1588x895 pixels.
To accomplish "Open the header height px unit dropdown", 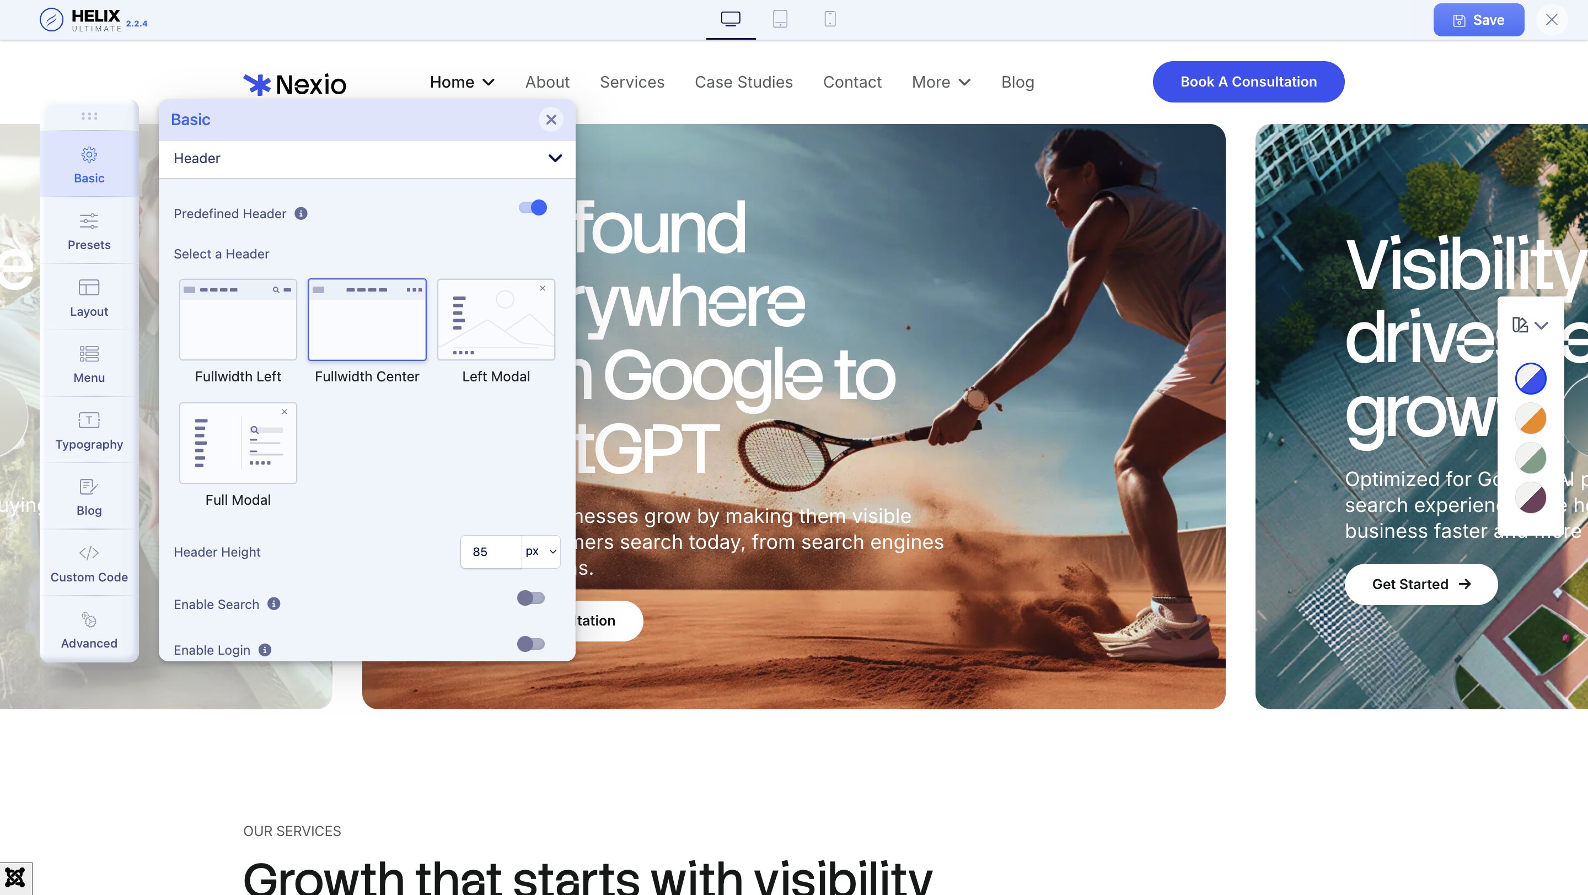I will point(541,551).
